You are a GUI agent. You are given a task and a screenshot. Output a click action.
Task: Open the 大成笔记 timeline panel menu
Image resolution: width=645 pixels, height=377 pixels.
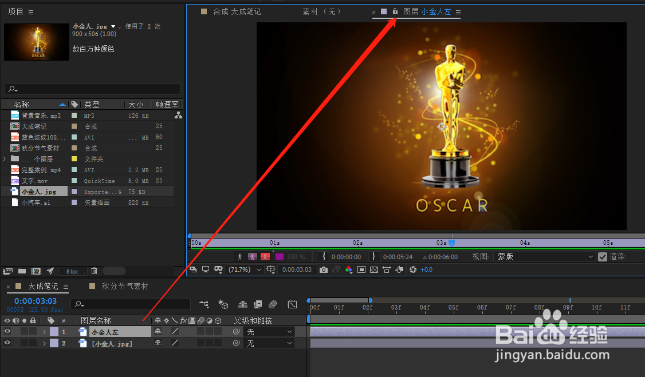click(x=66, y=287)
